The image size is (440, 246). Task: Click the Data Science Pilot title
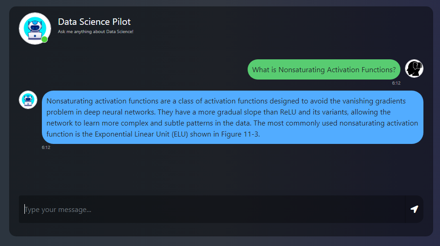coord(94,22)
